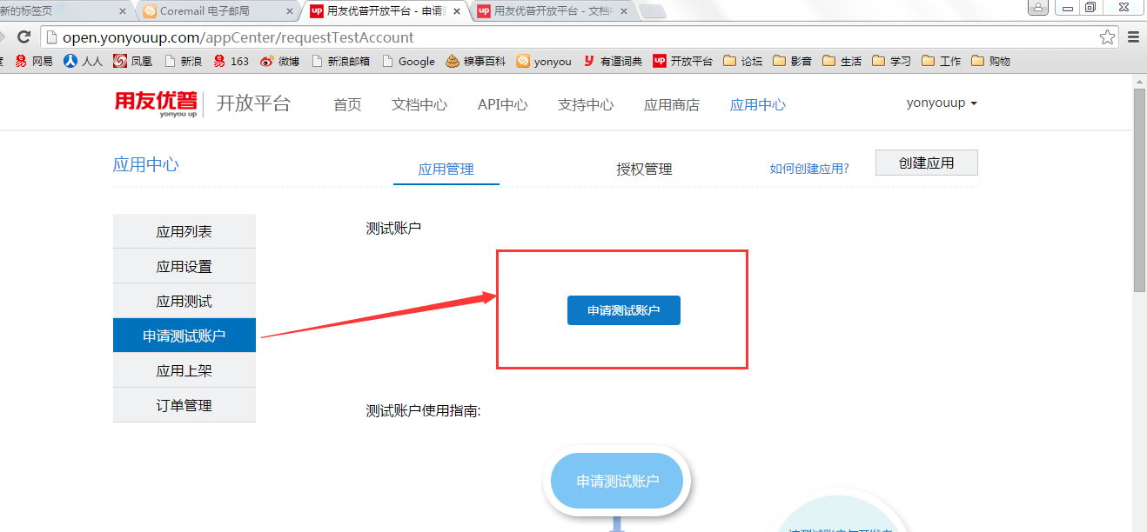Close the 用友优普开放平台 文档 tab
The height and width of the screenshot is (532, 1147).
pos(624,11)
